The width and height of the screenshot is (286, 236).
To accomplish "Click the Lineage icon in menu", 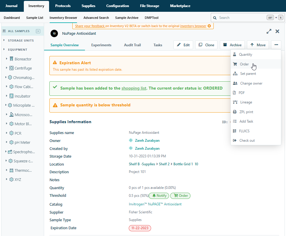I will pyautogui.click(x=235, y=102).
